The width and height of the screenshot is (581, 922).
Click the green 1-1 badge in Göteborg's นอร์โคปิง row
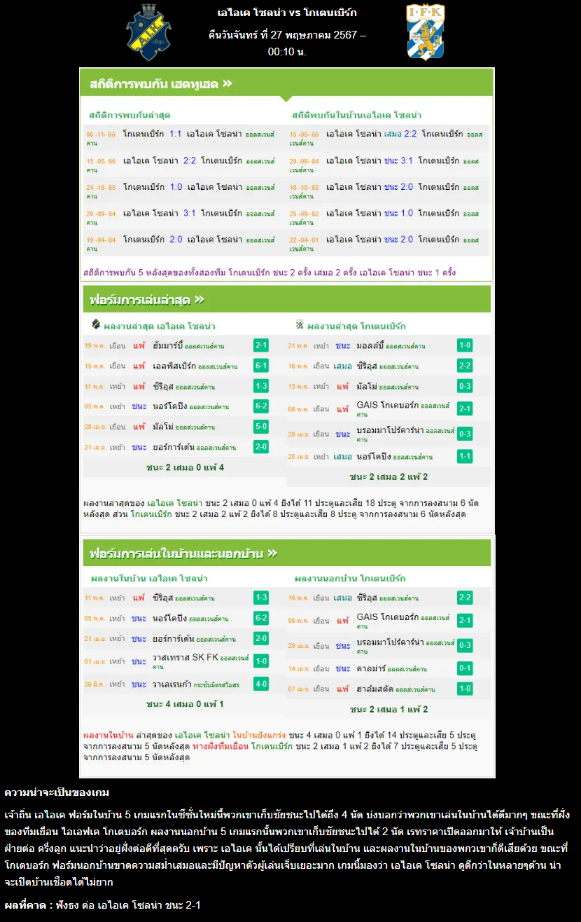pos(465,456)
